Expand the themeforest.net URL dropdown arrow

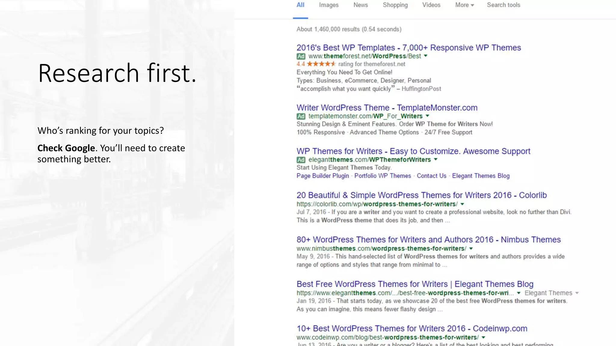point(426,56)
